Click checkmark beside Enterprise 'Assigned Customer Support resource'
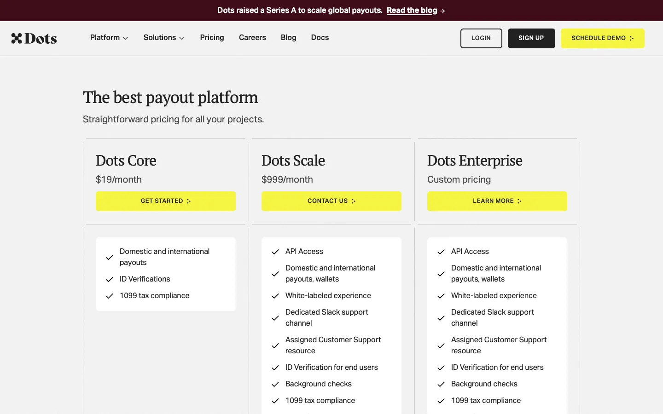Viewport: 663px width, 414px height. [441, 345]
